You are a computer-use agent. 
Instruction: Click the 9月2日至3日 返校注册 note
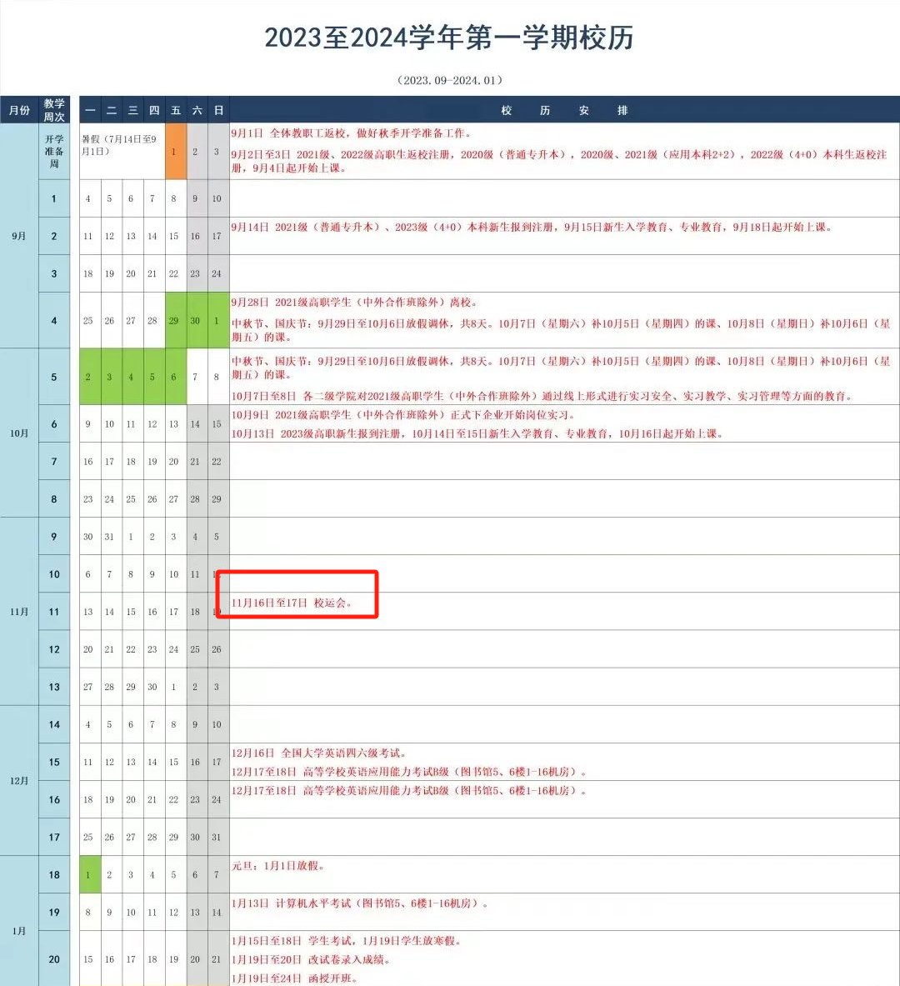tap(559, 161)
